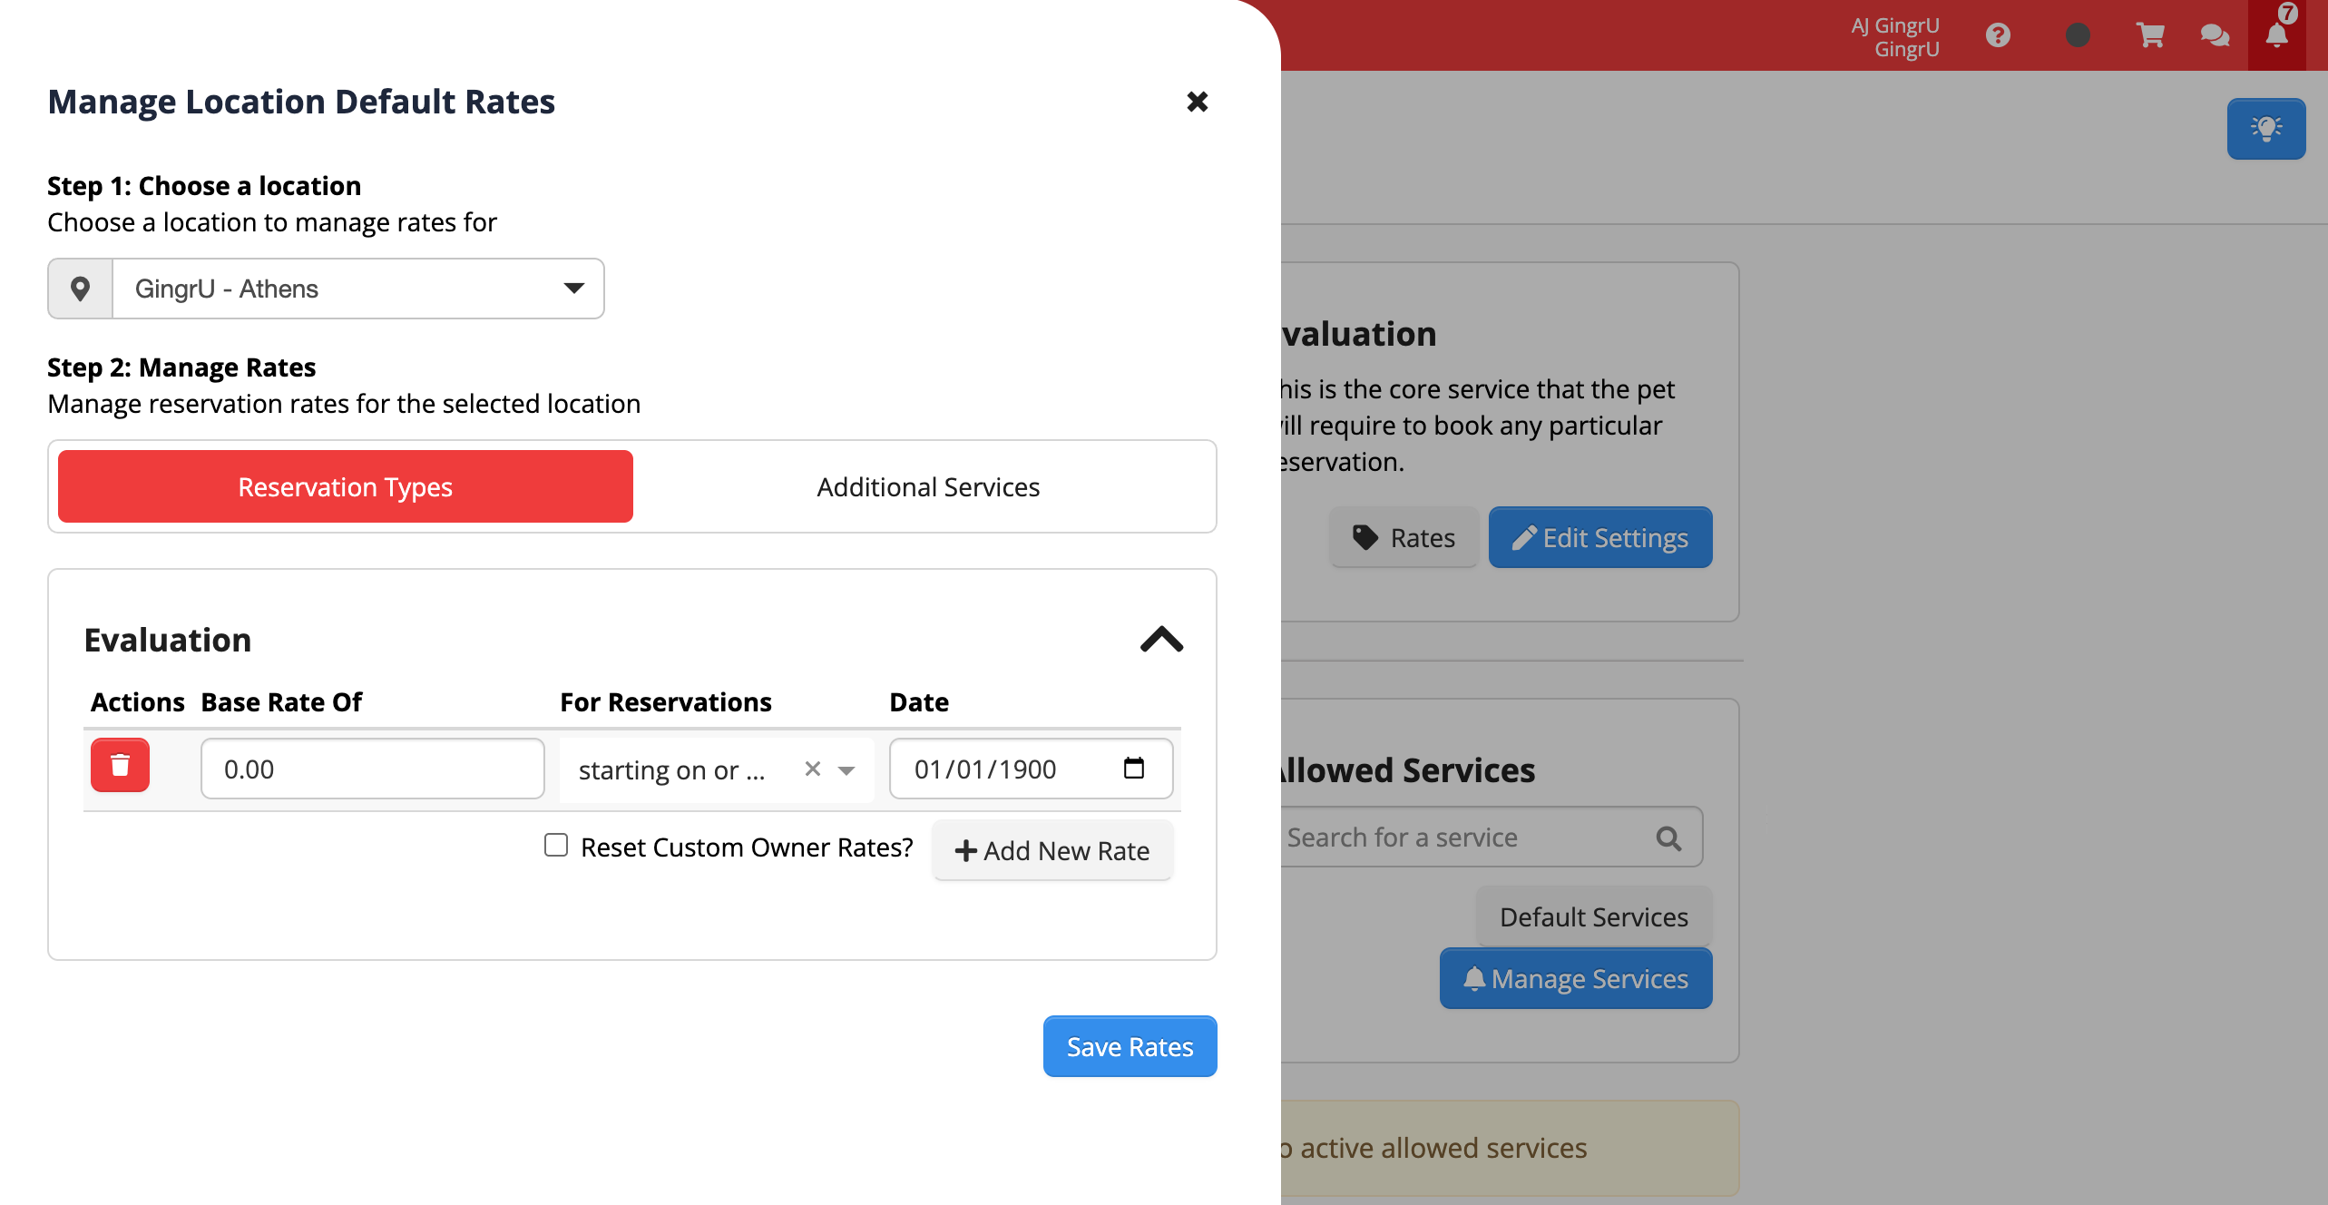Open the For Reservations dropdown arrow
Screen dimensions: 2328x1205
coord(846,770)
